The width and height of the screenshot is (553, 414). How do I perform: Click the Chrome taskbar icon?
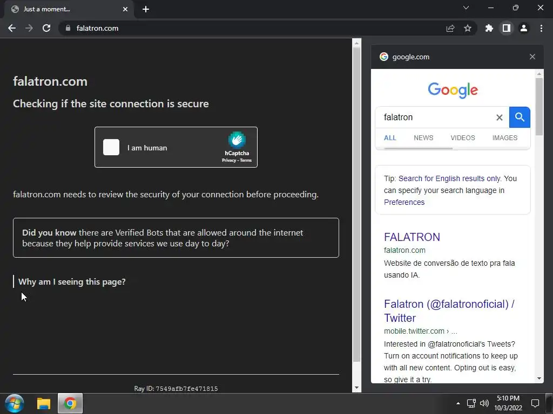click(x=70, y=403)
